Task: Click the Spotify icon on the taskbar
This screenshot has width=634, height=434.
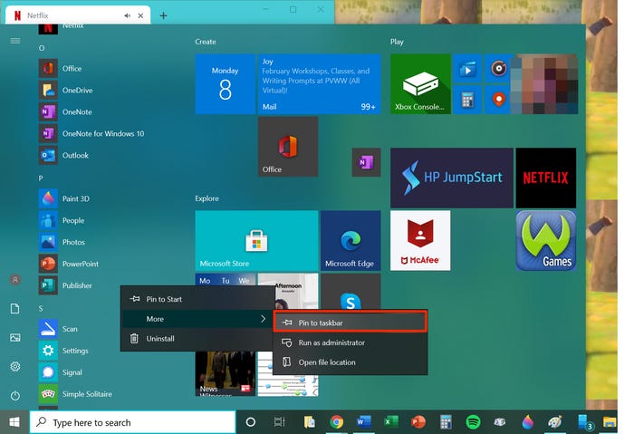Action: pyautogui.click(x=472, y=422)
